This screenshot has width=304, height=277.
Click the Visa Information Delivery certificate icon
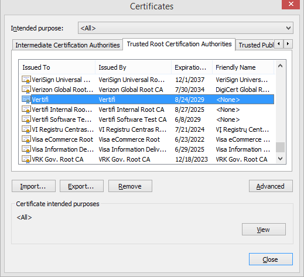point(26,149)
